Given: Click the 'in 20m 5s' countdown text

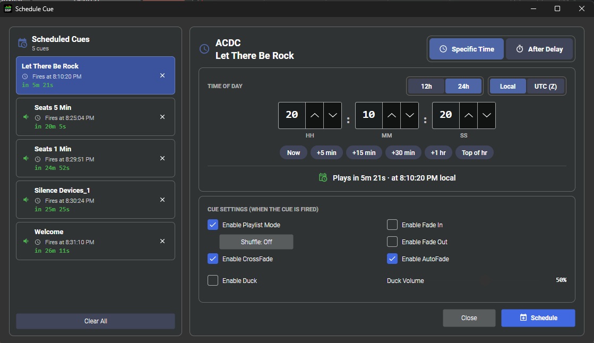Looking at the screenshot, I should point(50,126).
